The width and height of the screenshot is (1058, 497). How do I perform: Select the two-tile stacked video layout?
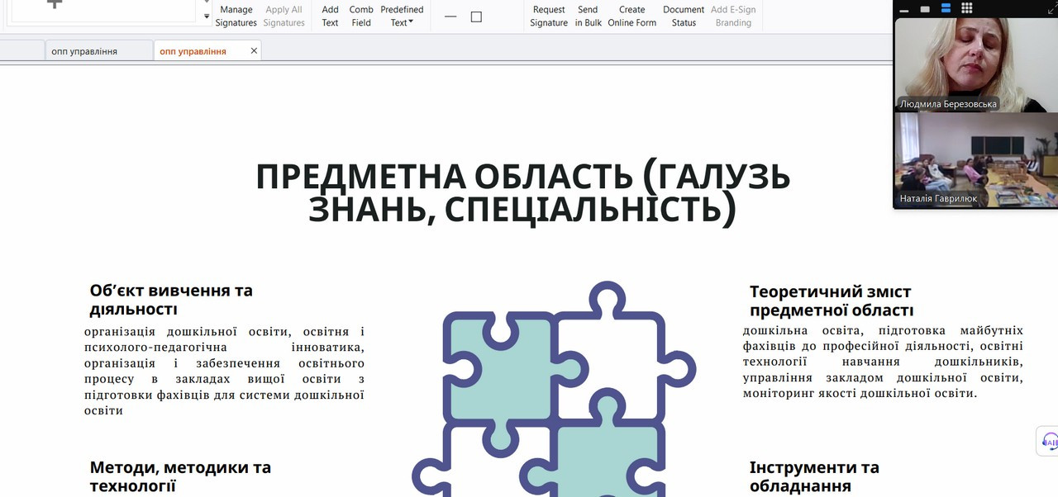946,8
